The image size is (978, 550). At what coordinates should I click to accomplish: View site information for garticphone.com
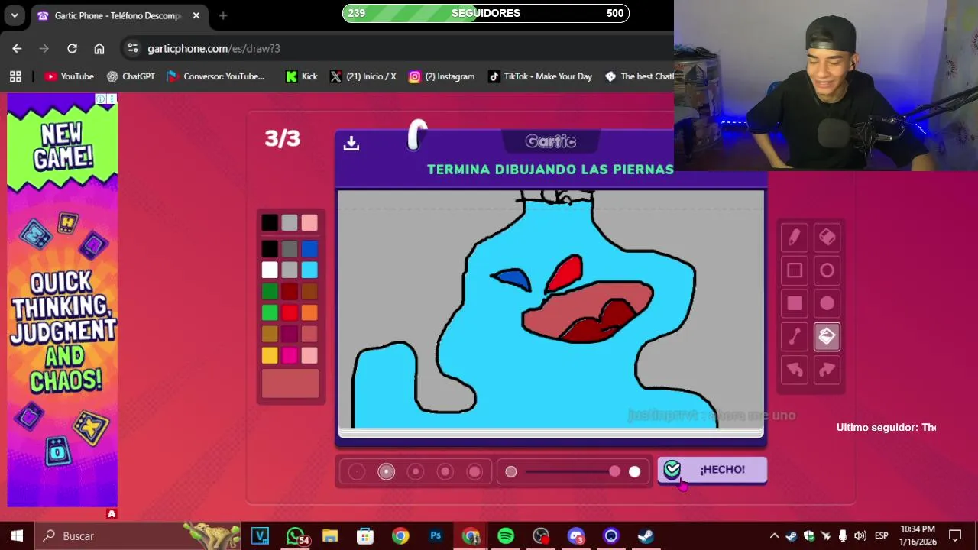(132, 48)
